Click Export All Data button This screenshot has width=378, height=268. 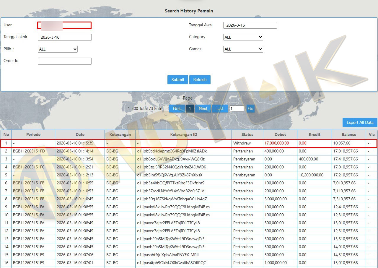point(360,122)
